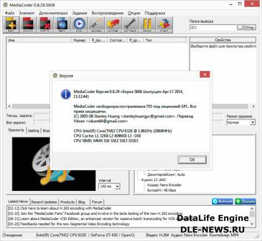This screenshot has width=262, height=241.
Task: Click the Pause toolbar icon
Action: click(147, 24)
